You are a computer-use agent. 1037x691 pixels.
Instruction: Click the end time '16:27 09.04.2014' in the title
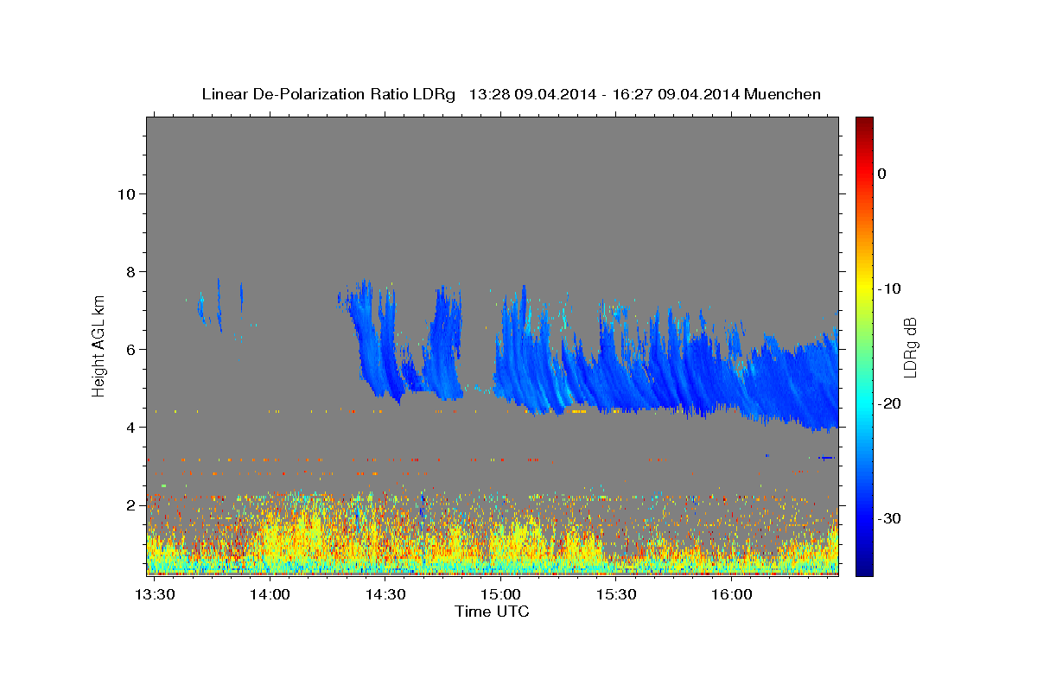[675, 94]
